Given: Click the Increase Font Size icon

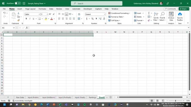Looking at the screenshot, I should (50, 14).
